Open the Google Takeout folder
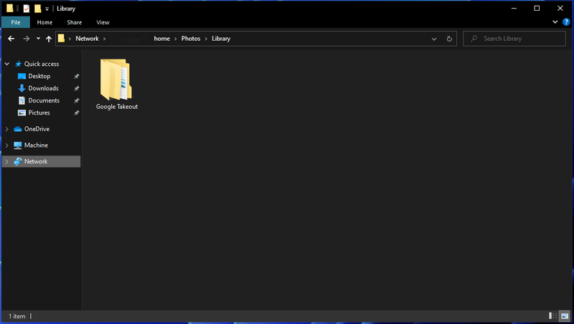The image size is (574, 324). 117,84
